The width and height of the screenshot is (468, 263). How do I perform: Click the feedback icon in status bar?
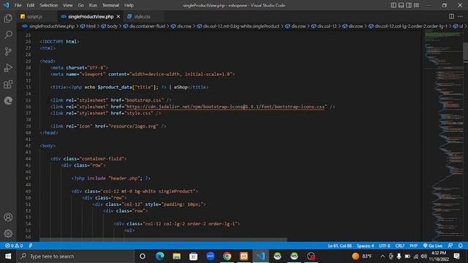click(x=450, y=245)
